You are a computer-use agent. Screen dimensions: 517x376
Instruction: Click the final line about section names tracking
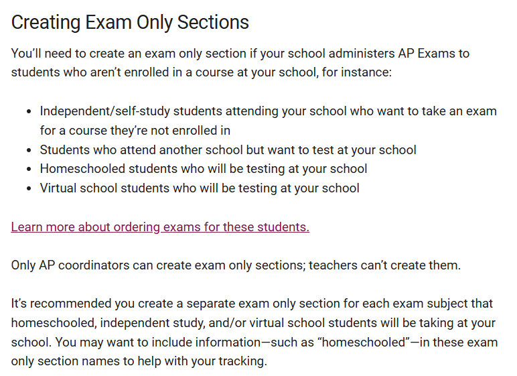click(139, 361)
